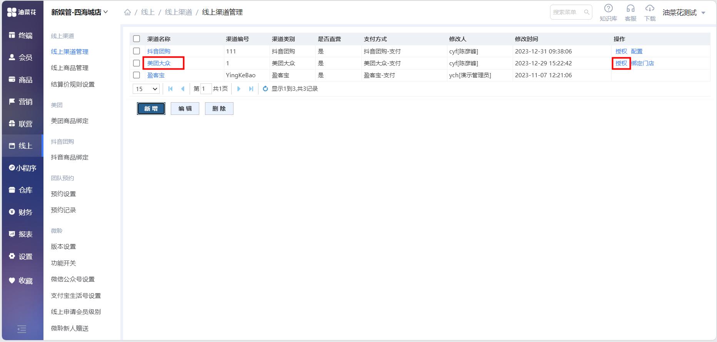
Task: Open the 财务 sidebar module
Action: [x=22, y=212]
